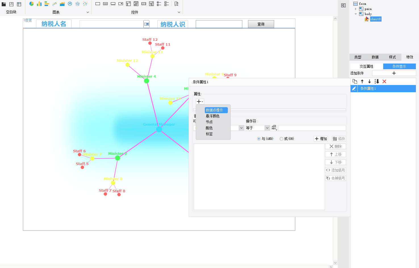
Task: Choose 标签 from the popup menu
Action: click(x=209, y=134)
